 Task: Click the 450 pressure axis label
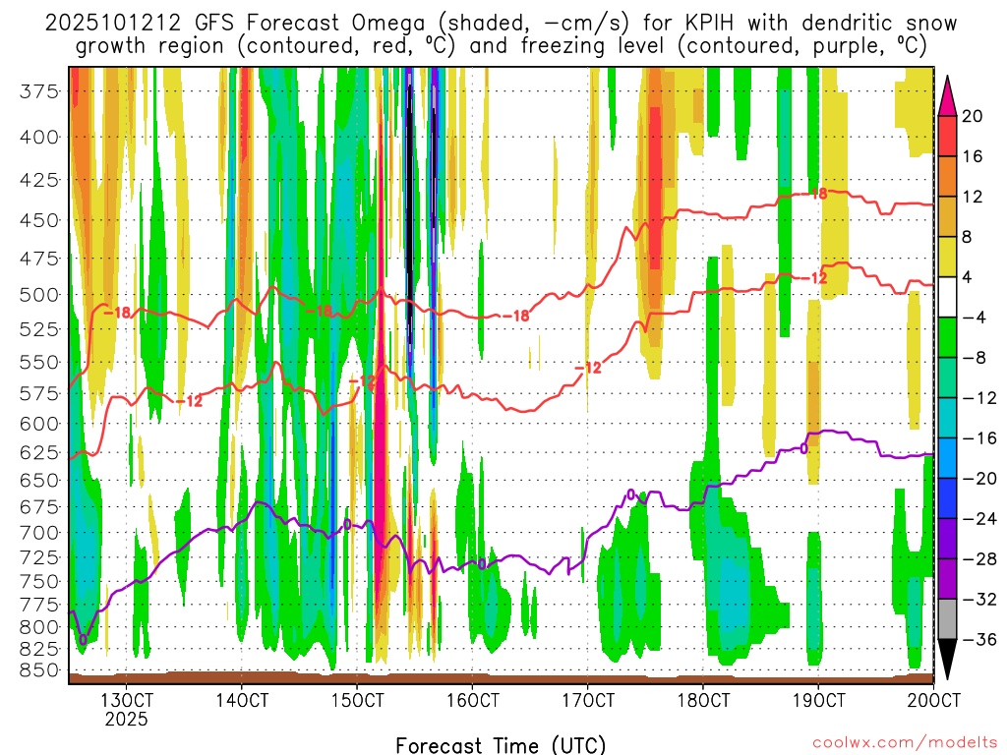click(38, 220)
